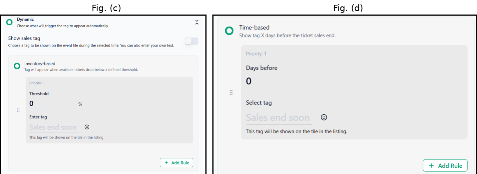Click the Enter tag text field
Image resolution: width=477 pixels, height=174 pixels.
[x=54, y=127]
